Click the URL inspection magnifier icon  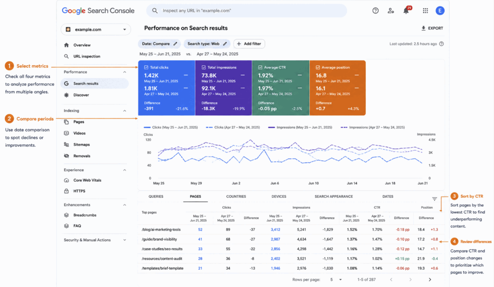point(66,57)
